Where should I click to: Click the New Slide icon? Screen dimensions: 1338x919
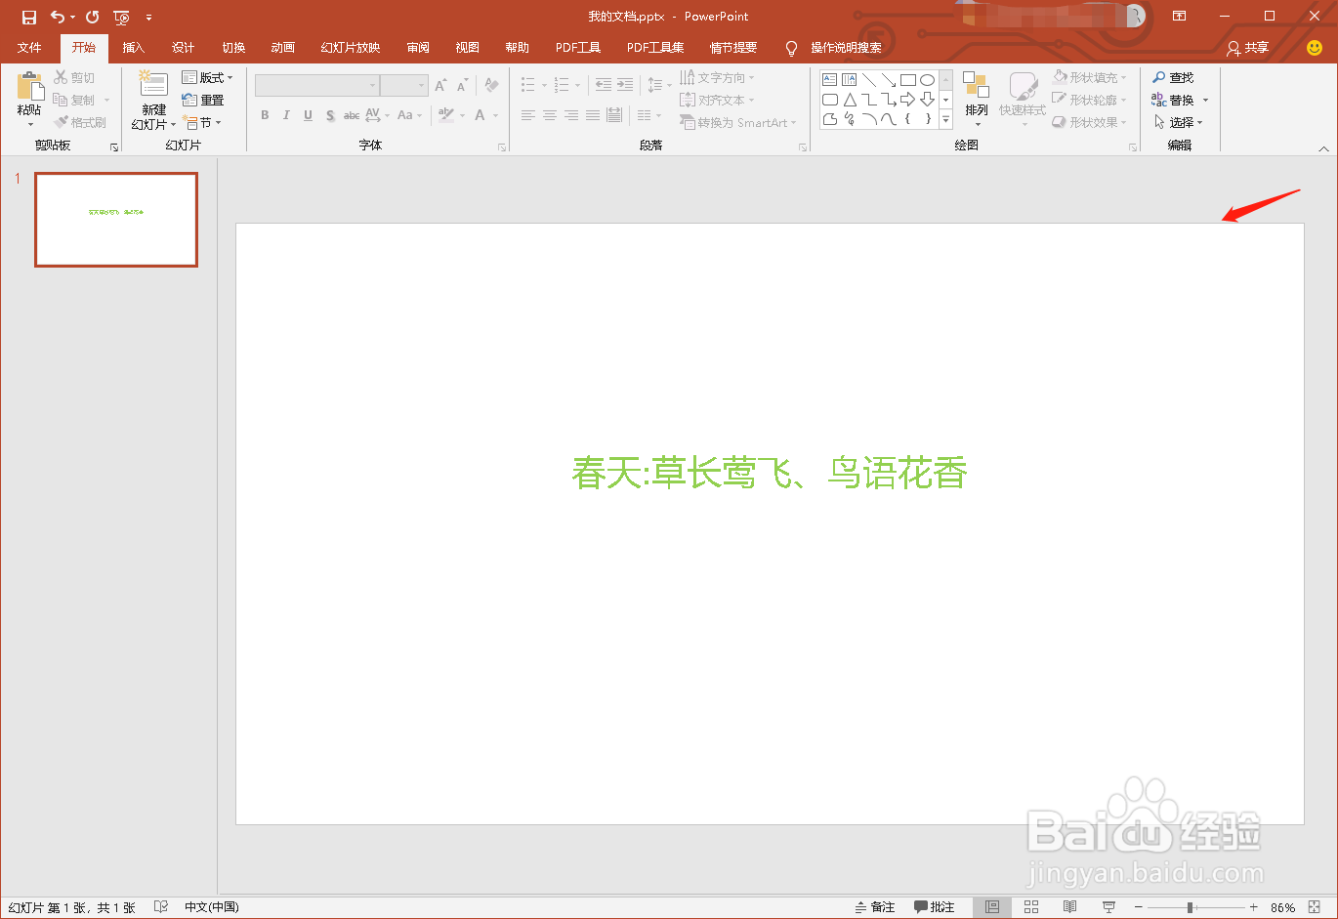pyautogui.click(x=153, y=85)
